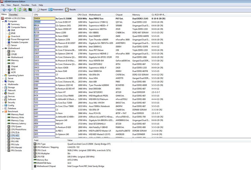The width and height of the screenshot is (251, 170).
Task: Expand the Server tree node
Action: click(3, 78)
